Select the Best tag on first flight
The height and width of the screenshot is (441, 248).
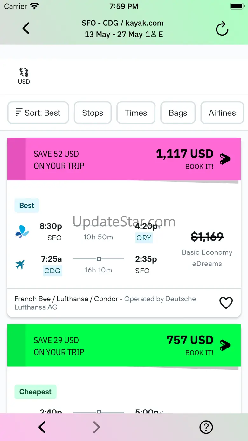27,206
